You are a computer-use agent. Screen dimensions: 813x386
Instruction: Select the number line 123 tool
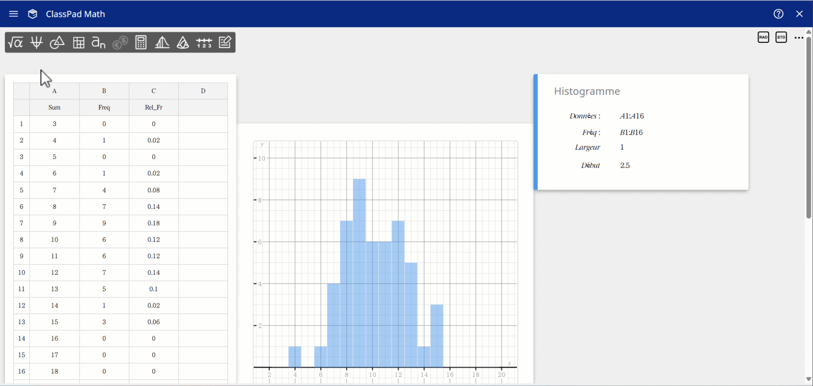[x=204, y=42]
